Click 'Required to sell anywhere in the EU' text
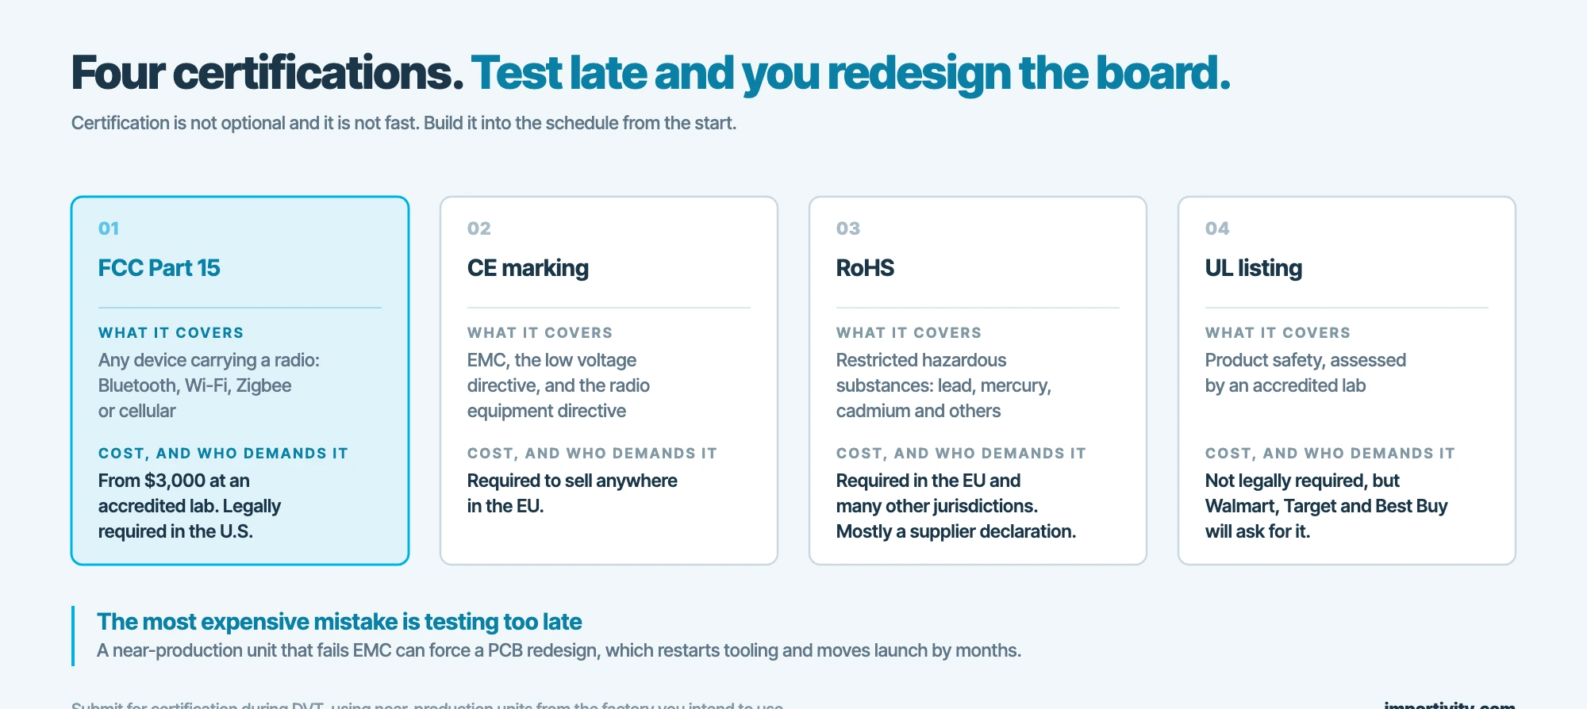The height and width of the screenshot is (709, 1587). (x=572, y=493)
